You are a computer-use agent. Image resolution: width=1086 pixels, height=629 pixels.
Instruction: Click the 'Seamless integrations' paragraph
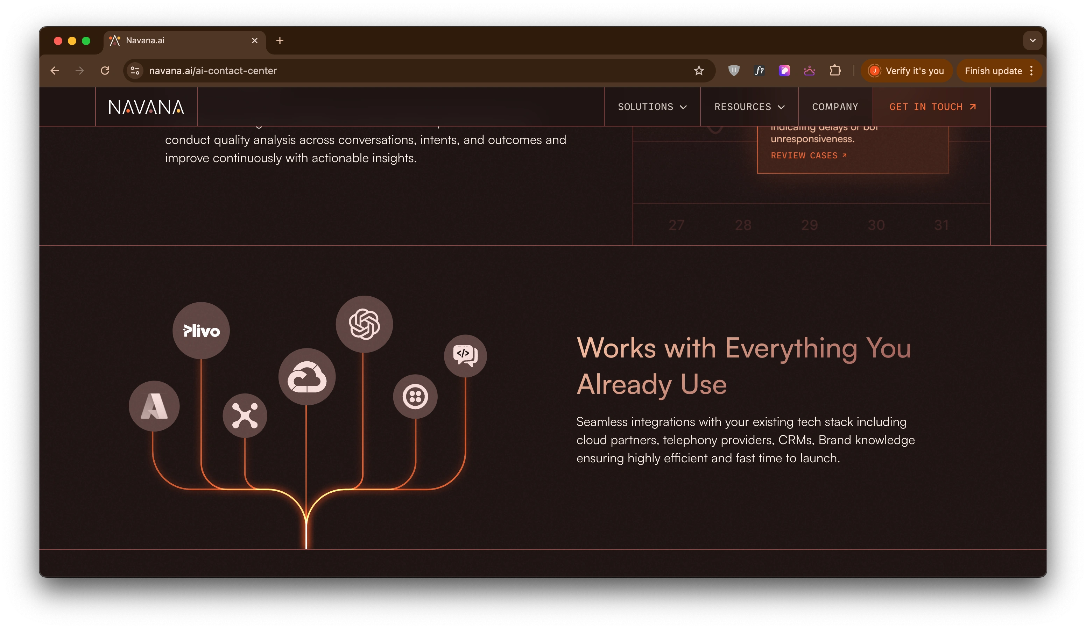point(746,440)
